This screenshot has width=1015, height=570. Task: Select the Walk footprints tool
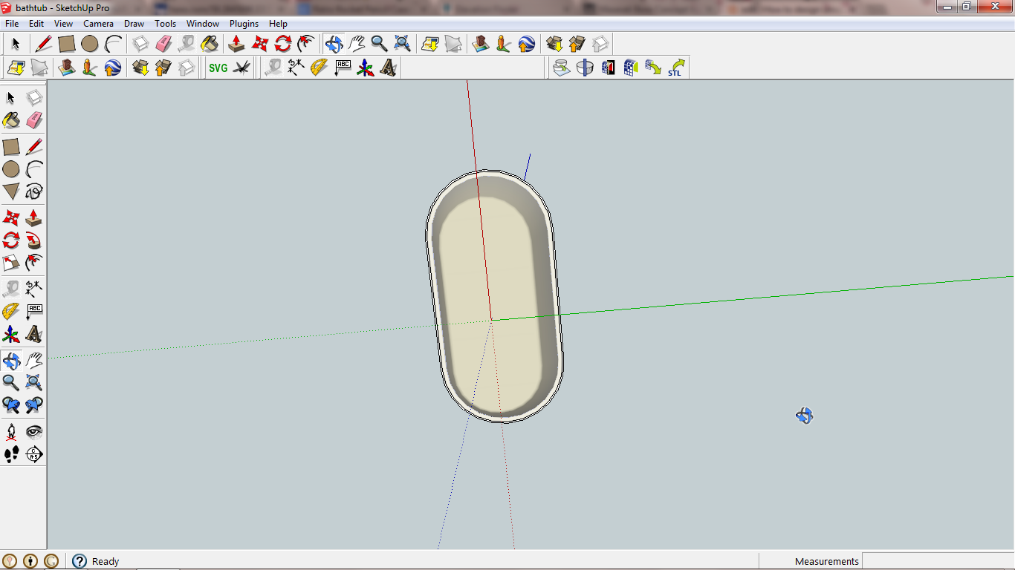11,454
